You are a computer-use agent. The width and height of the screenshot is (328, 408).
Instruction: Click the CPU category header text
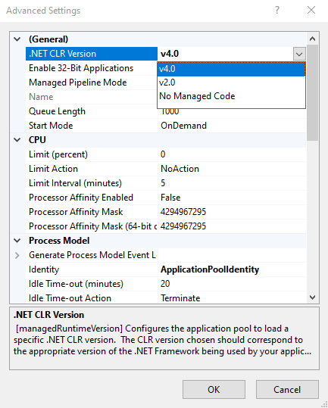click(37, 140)
